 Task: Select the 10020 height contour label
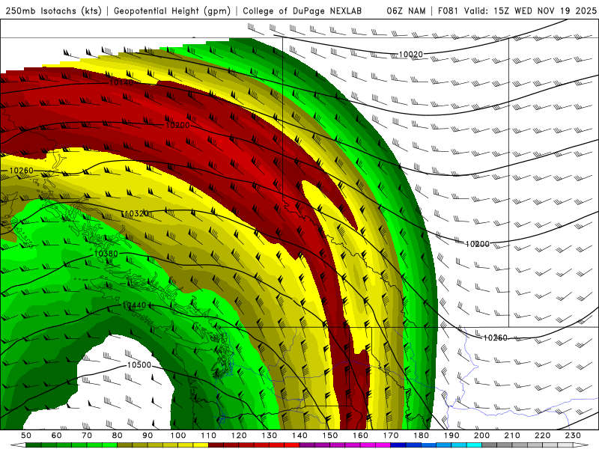[410, 55]
